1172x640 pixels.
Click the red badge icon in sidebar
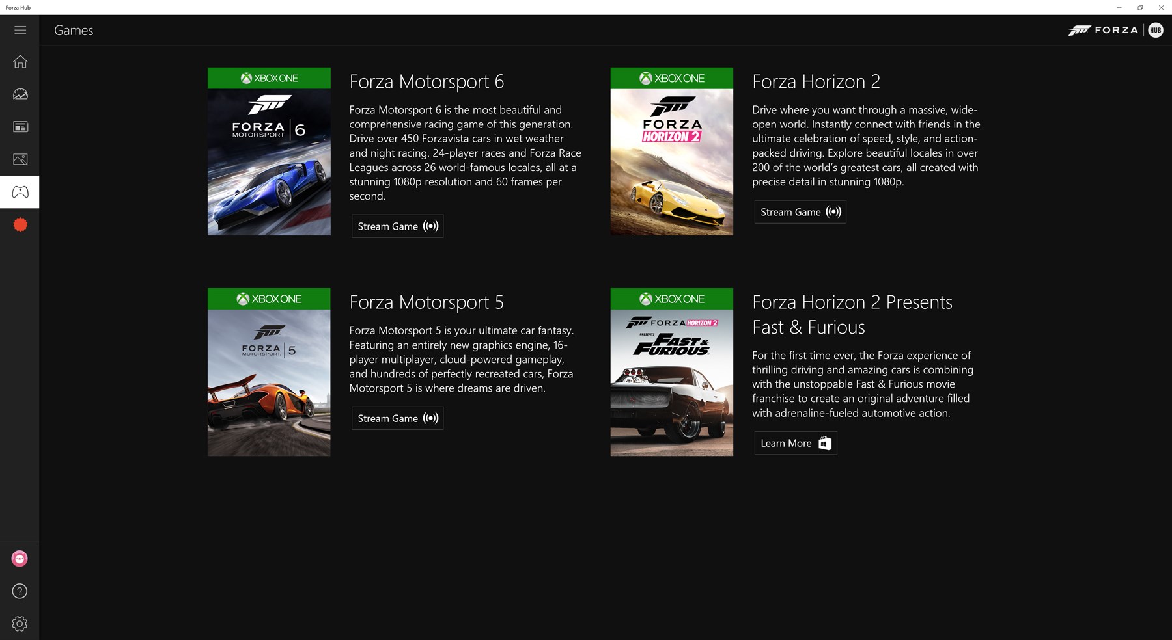pyautogui.click(x=20, y=225)
